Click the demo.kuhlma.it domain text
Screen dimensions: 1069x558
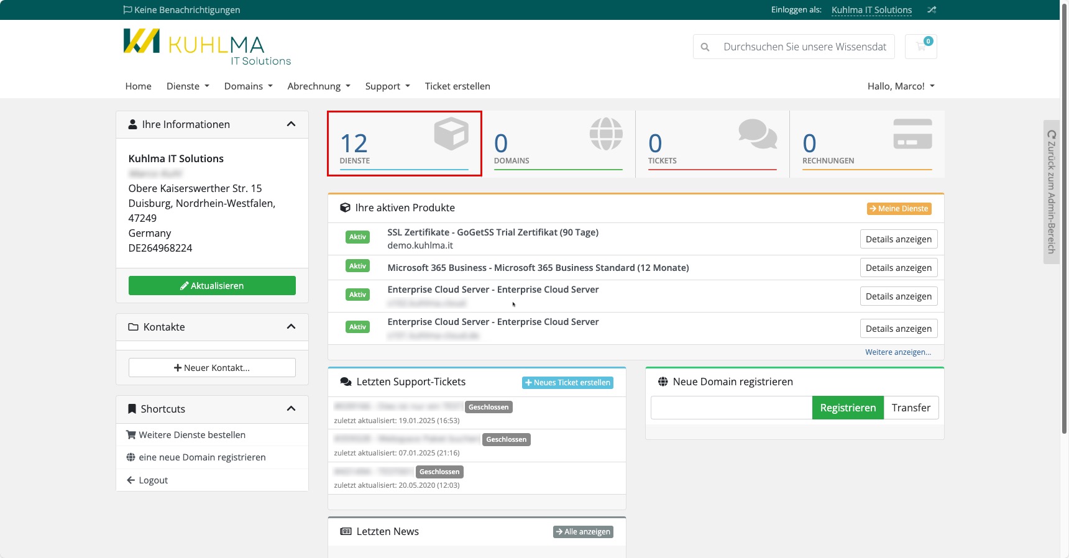click(x=420, y=245)
